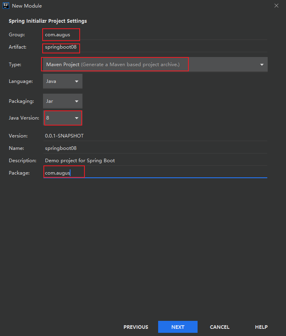Close the New Module dialog

[x=276, y=6]
